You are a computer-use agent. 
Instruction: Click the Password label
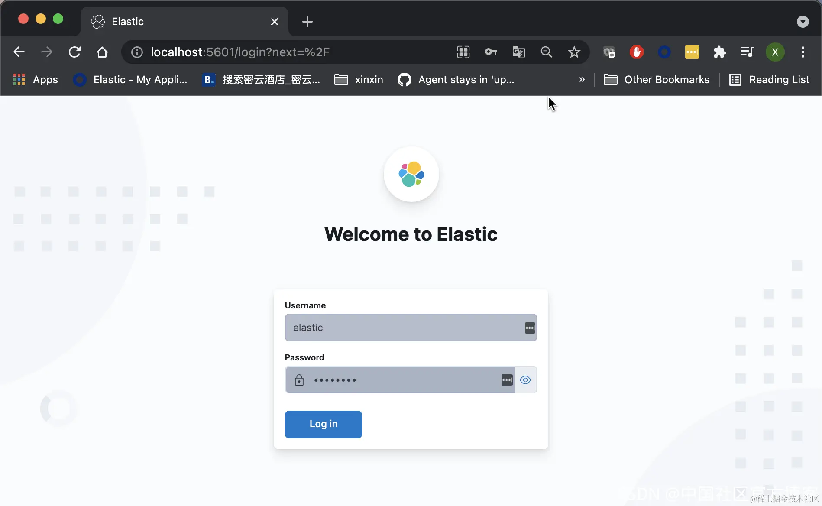pos(304,357)
